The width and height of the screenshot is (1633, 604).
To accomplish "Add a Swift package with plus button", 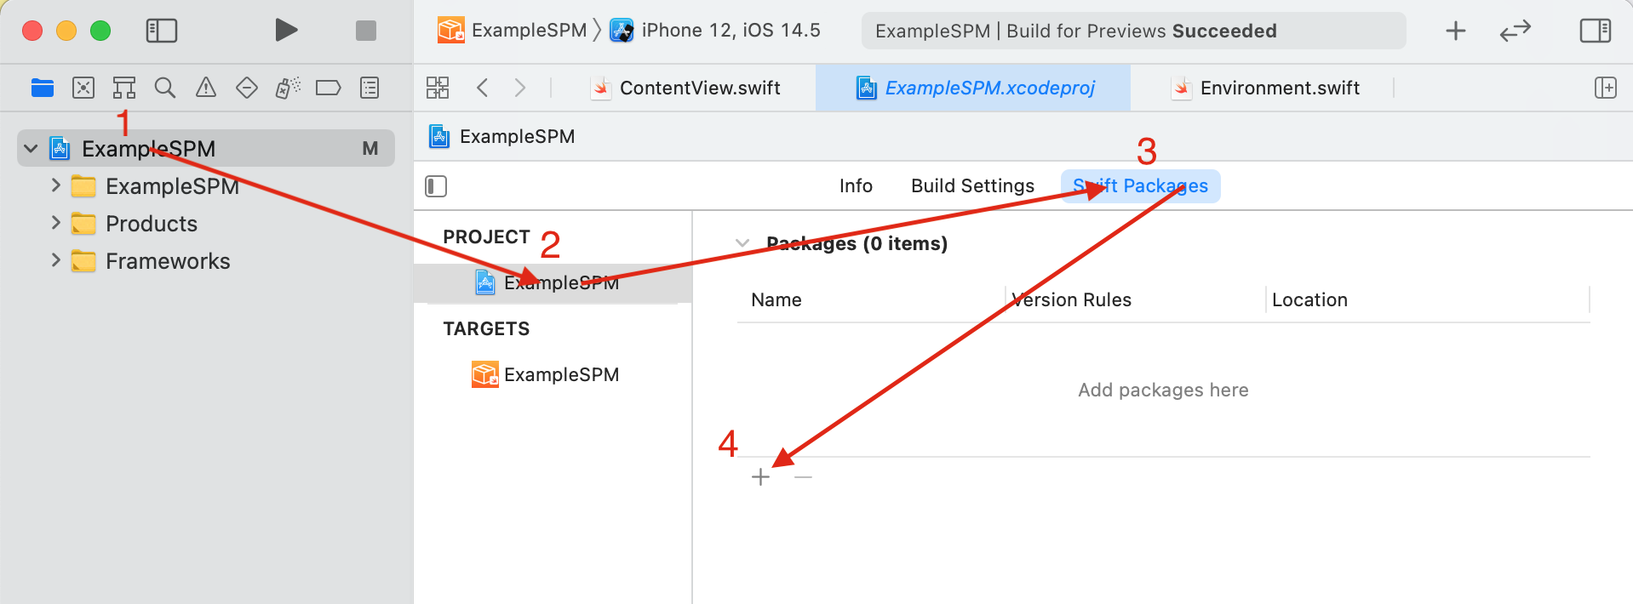I will point(761,477).
